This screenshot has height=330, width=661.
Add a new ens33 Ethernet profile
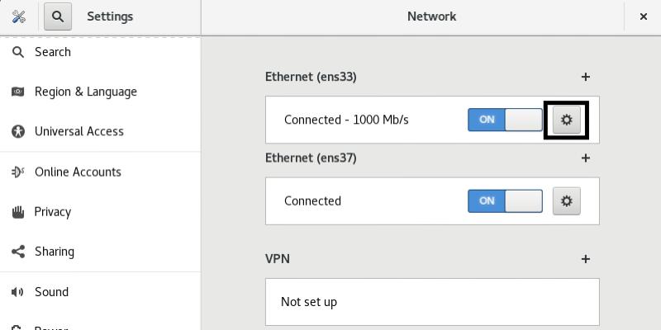586,77
